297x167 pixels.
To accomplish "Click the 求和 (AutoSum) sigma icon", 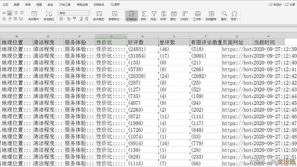I will pos(144,14).
